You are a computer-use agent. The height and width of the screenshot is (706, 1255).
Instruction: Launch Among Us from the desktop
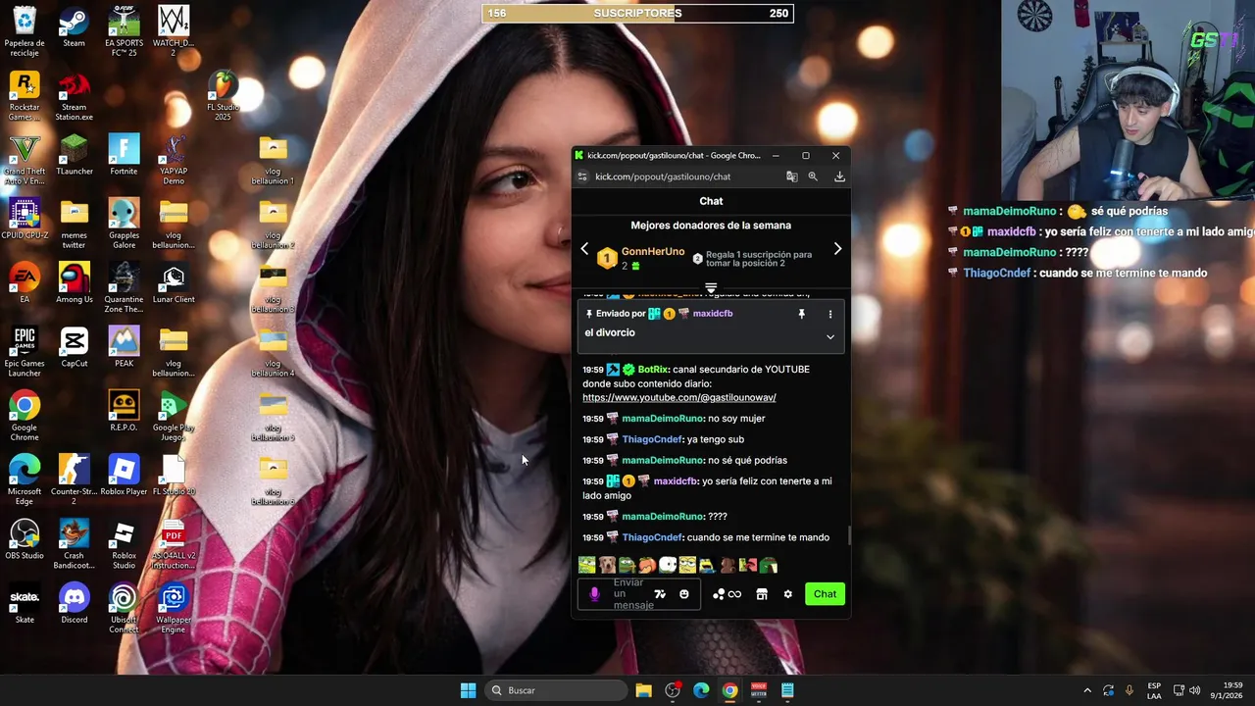coord(75,283)
